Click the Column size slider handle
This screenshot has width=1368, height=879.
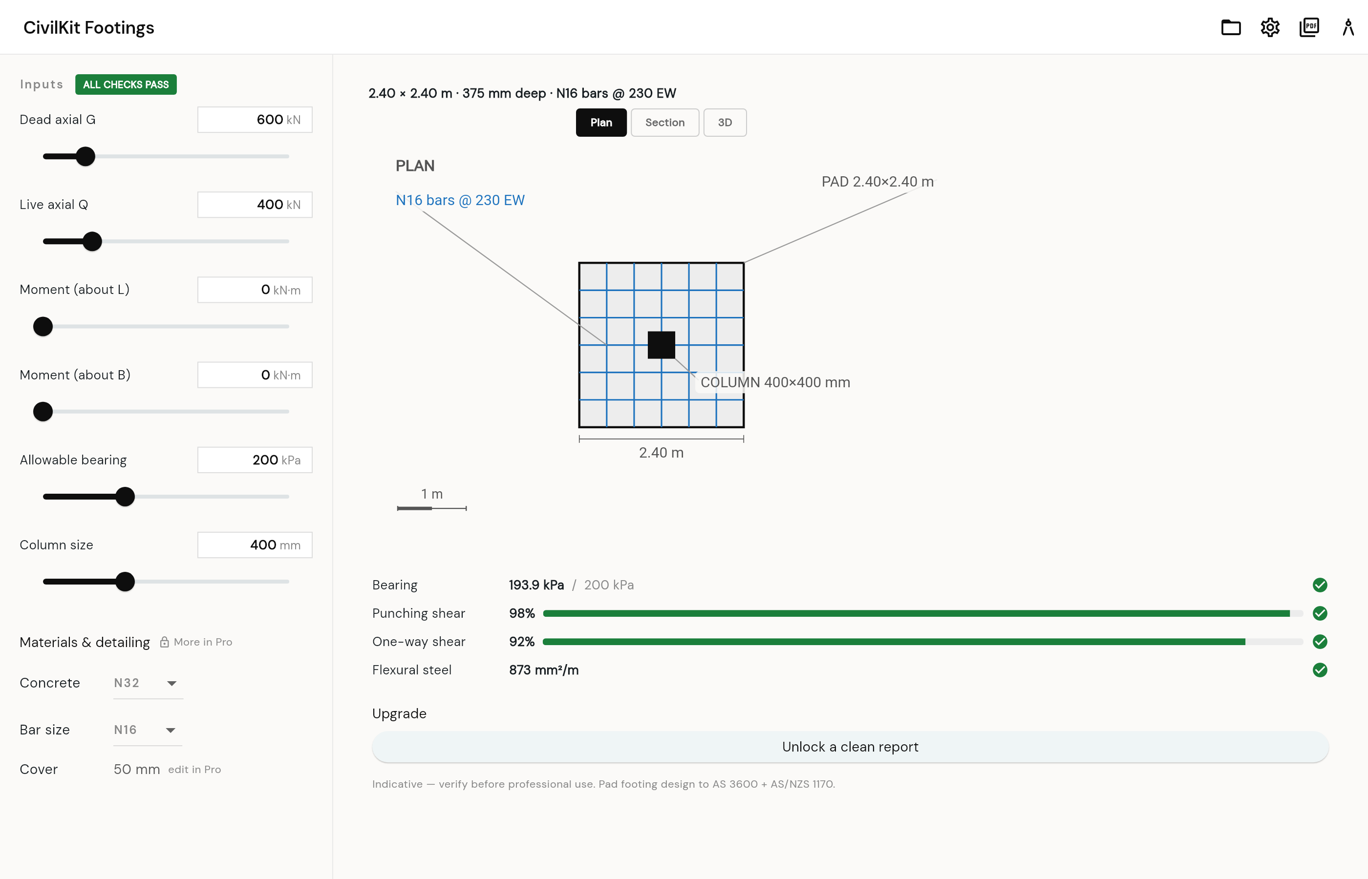pyautogui.click(x=125, y=582)
